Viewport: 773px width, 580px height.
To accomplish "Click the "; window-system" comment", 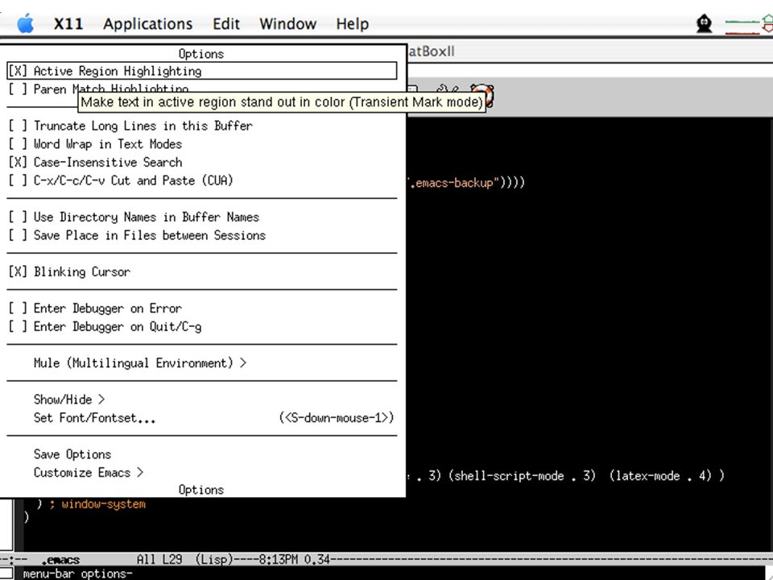I will click(x=97, y=504).
